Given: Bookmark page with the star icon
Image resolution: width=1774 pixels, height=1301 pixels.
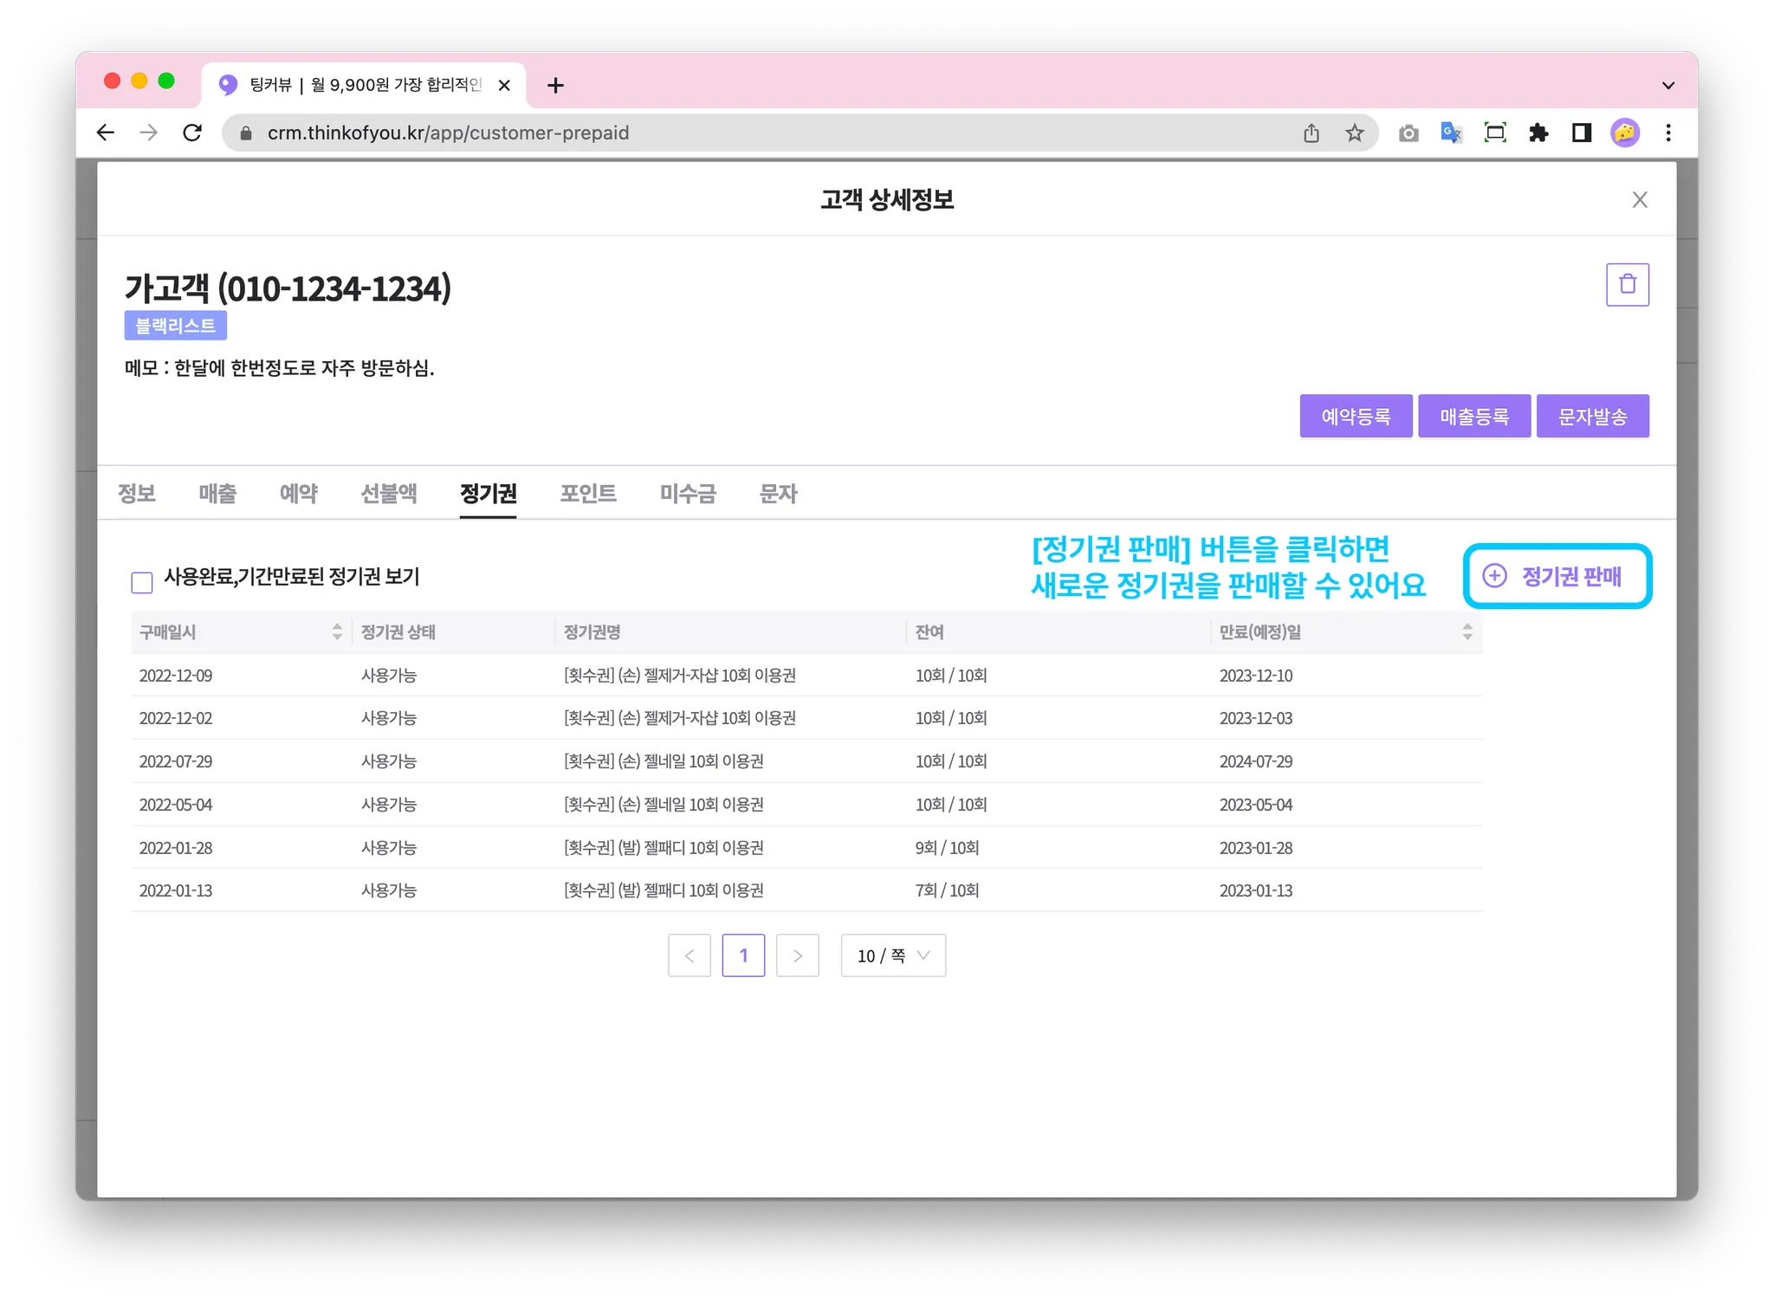Looking at the screenshot, I should point(1354,133).
